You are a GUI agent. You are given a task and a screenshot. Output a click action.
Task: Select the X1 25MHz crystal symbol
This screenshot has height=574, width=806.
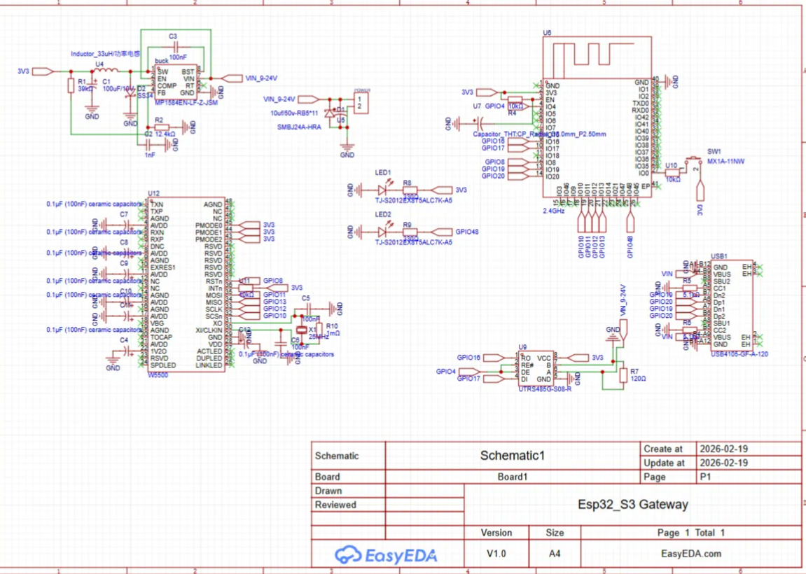point(303,330)
